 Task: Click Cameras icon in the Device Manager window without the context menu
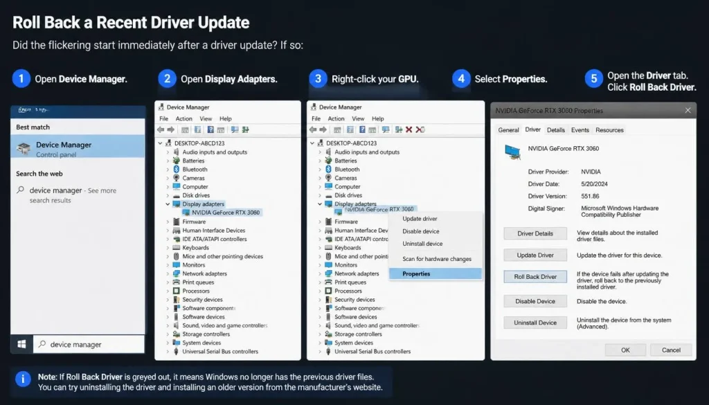[x=177, y=178]
